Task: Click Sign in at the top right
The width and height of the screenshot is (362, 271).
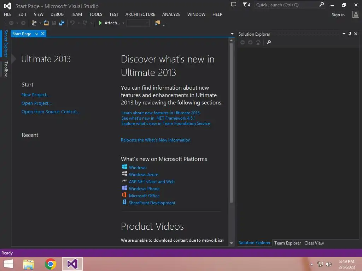Action: [x=338, y=15]
